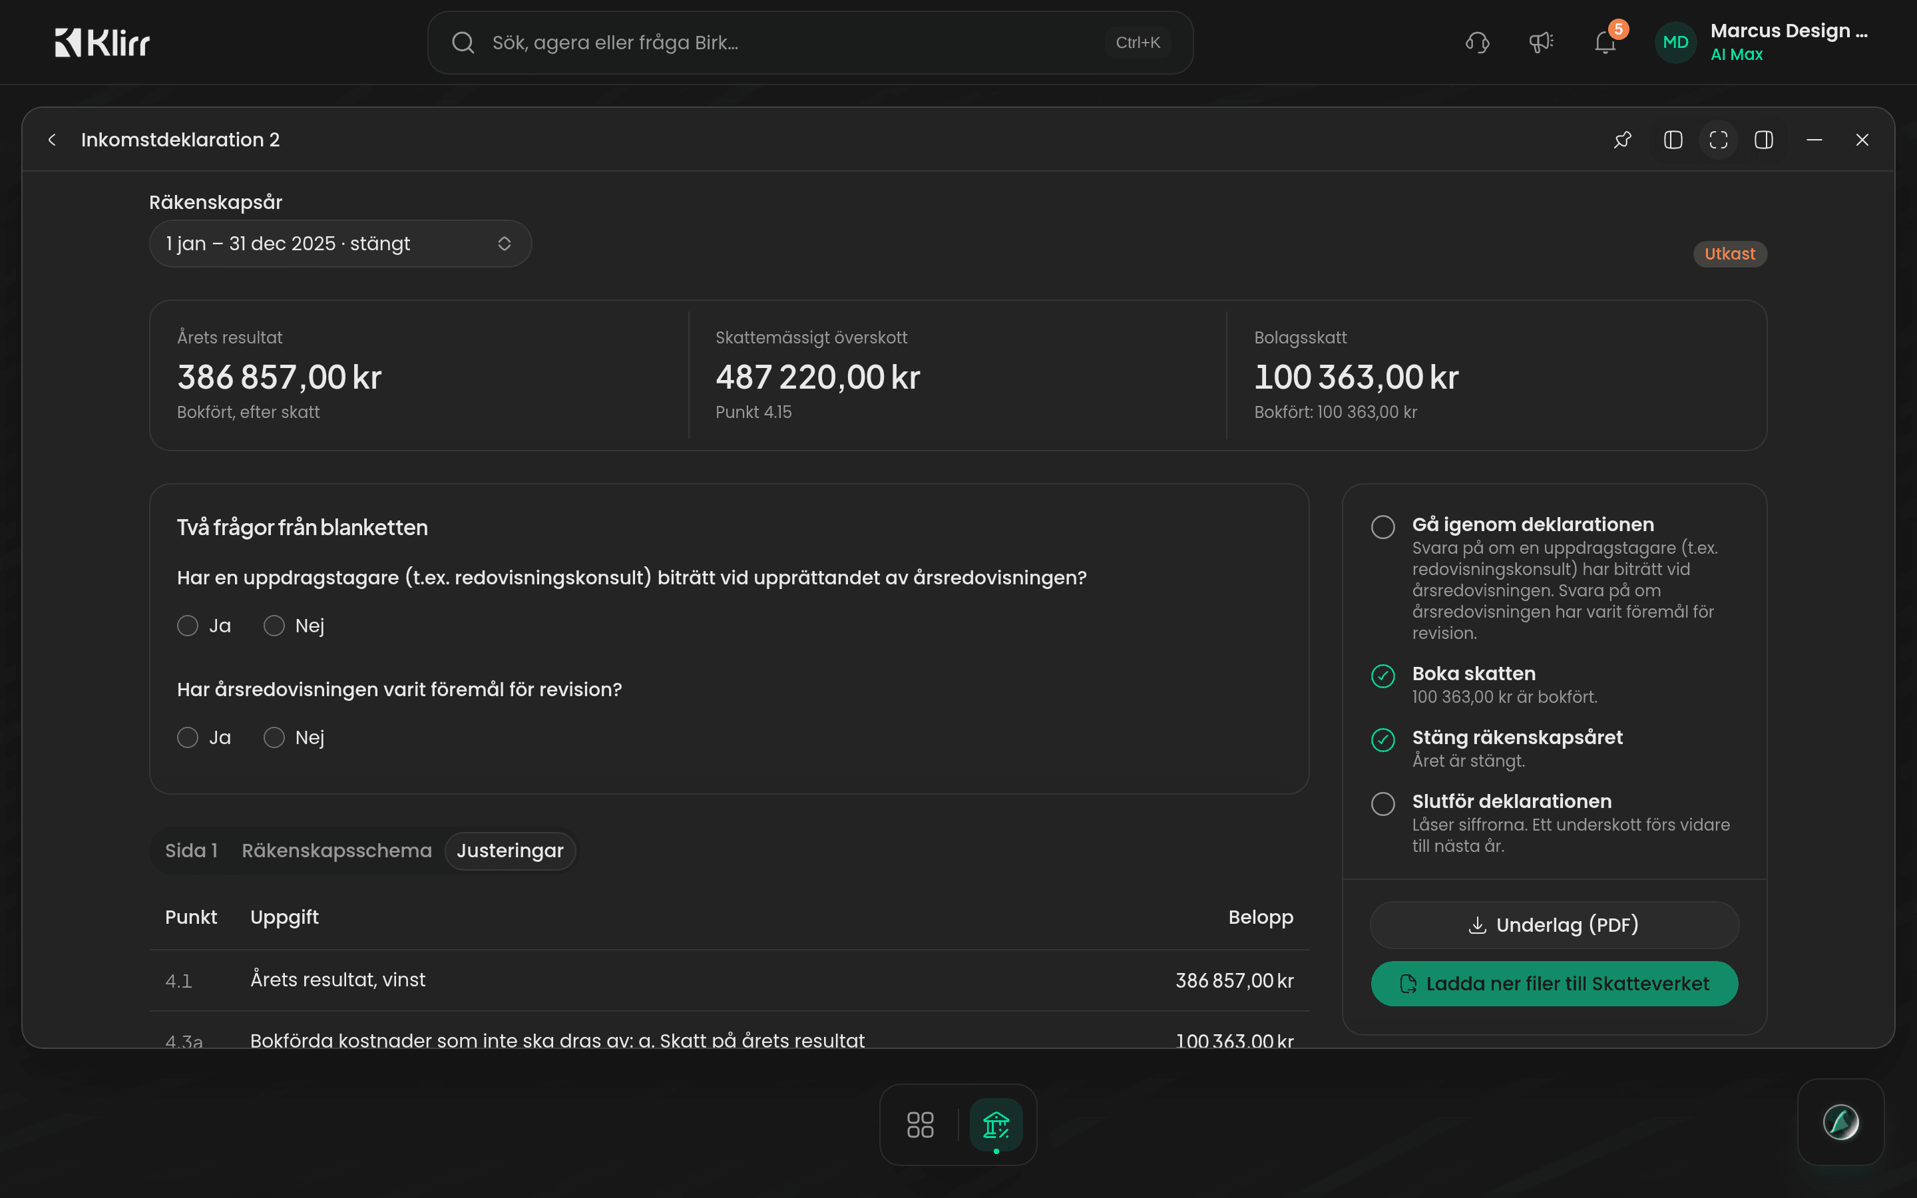Toggle the fullscreen window icon

(1718, 140)
